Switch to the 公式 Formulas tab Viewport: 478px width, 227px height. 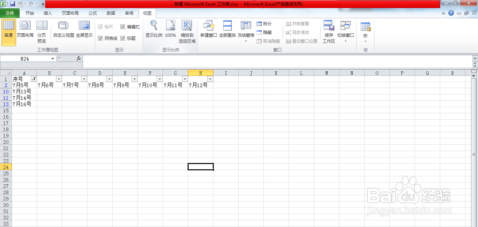click(x=93, y=13)
